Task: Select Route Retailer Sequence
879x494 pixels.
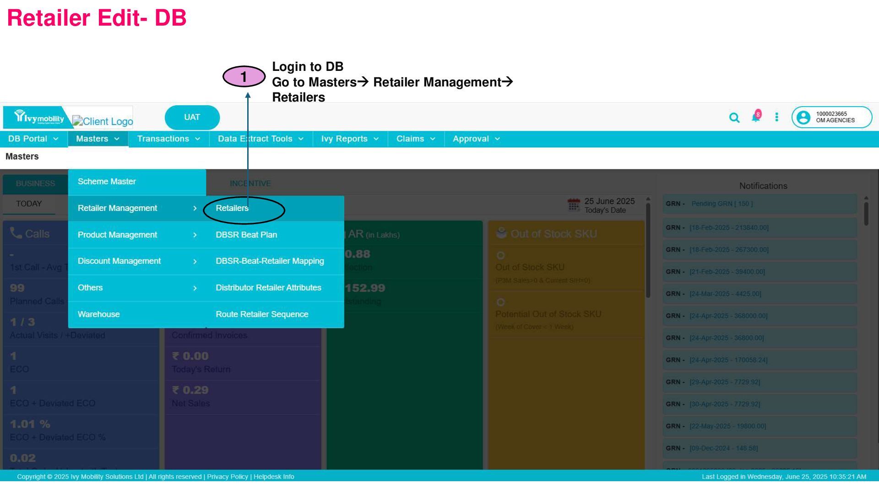Action: pyautogui.click(x=275, y=315)
